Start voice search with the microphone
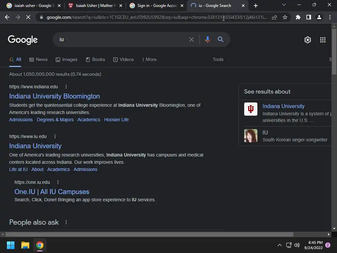 coord(207,40)
